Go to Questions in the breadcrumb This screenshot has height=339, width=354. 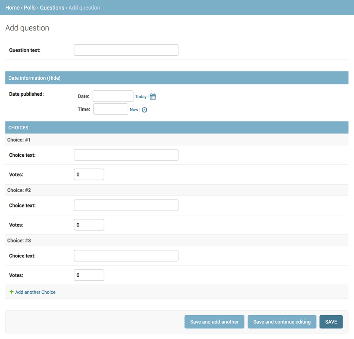52,7
